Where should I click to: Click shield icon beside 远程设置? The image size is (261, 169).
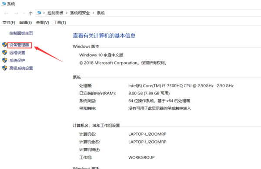tap(5, 52)
